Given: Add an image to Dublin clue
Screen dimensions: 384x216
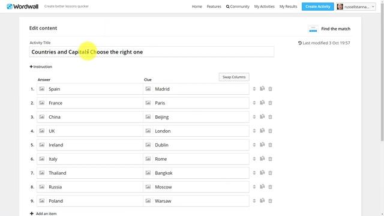Looking at the screenshot, I should 148,145.
